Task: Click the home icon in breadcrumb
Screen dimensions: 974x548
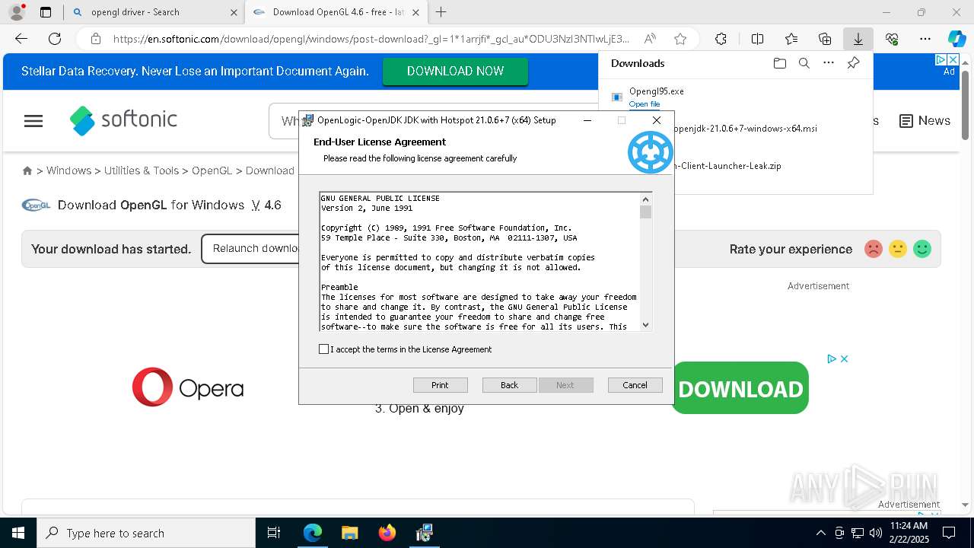Action: point(27,170)
